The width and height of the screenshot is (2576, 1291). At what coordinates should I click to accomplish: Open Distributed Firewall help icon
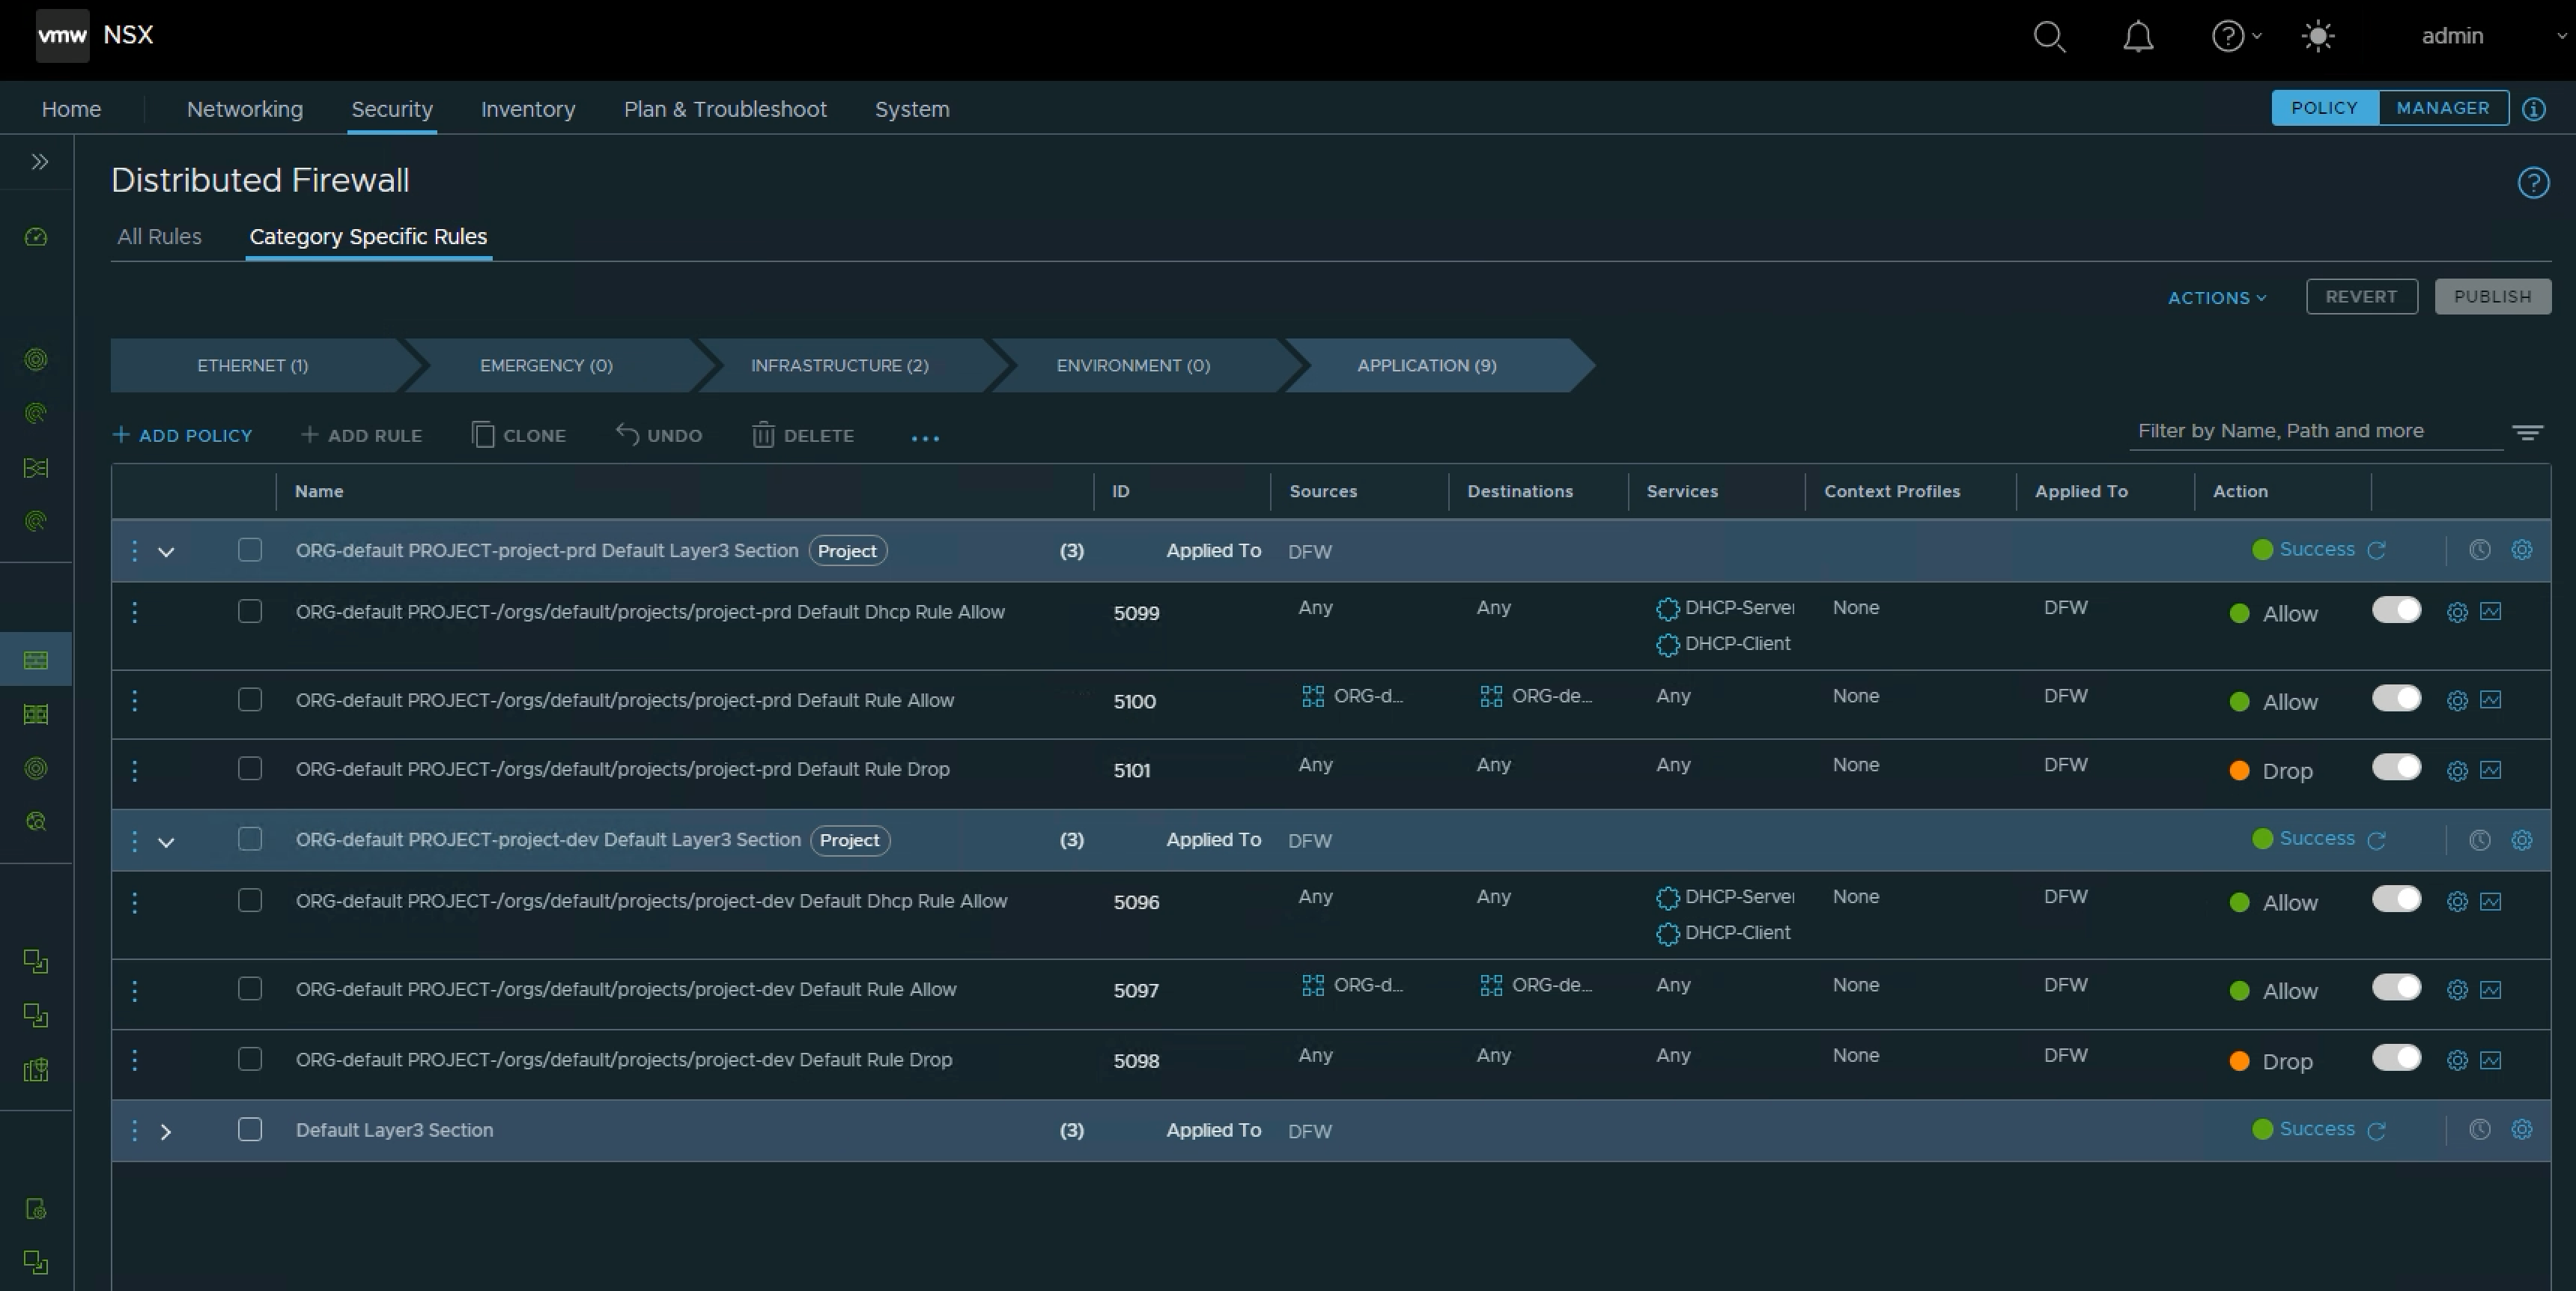tap(2533, 183)
